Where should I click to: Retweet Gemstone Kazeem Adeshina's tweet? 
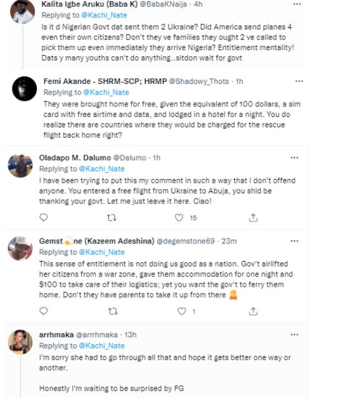[x=113, y=311]
